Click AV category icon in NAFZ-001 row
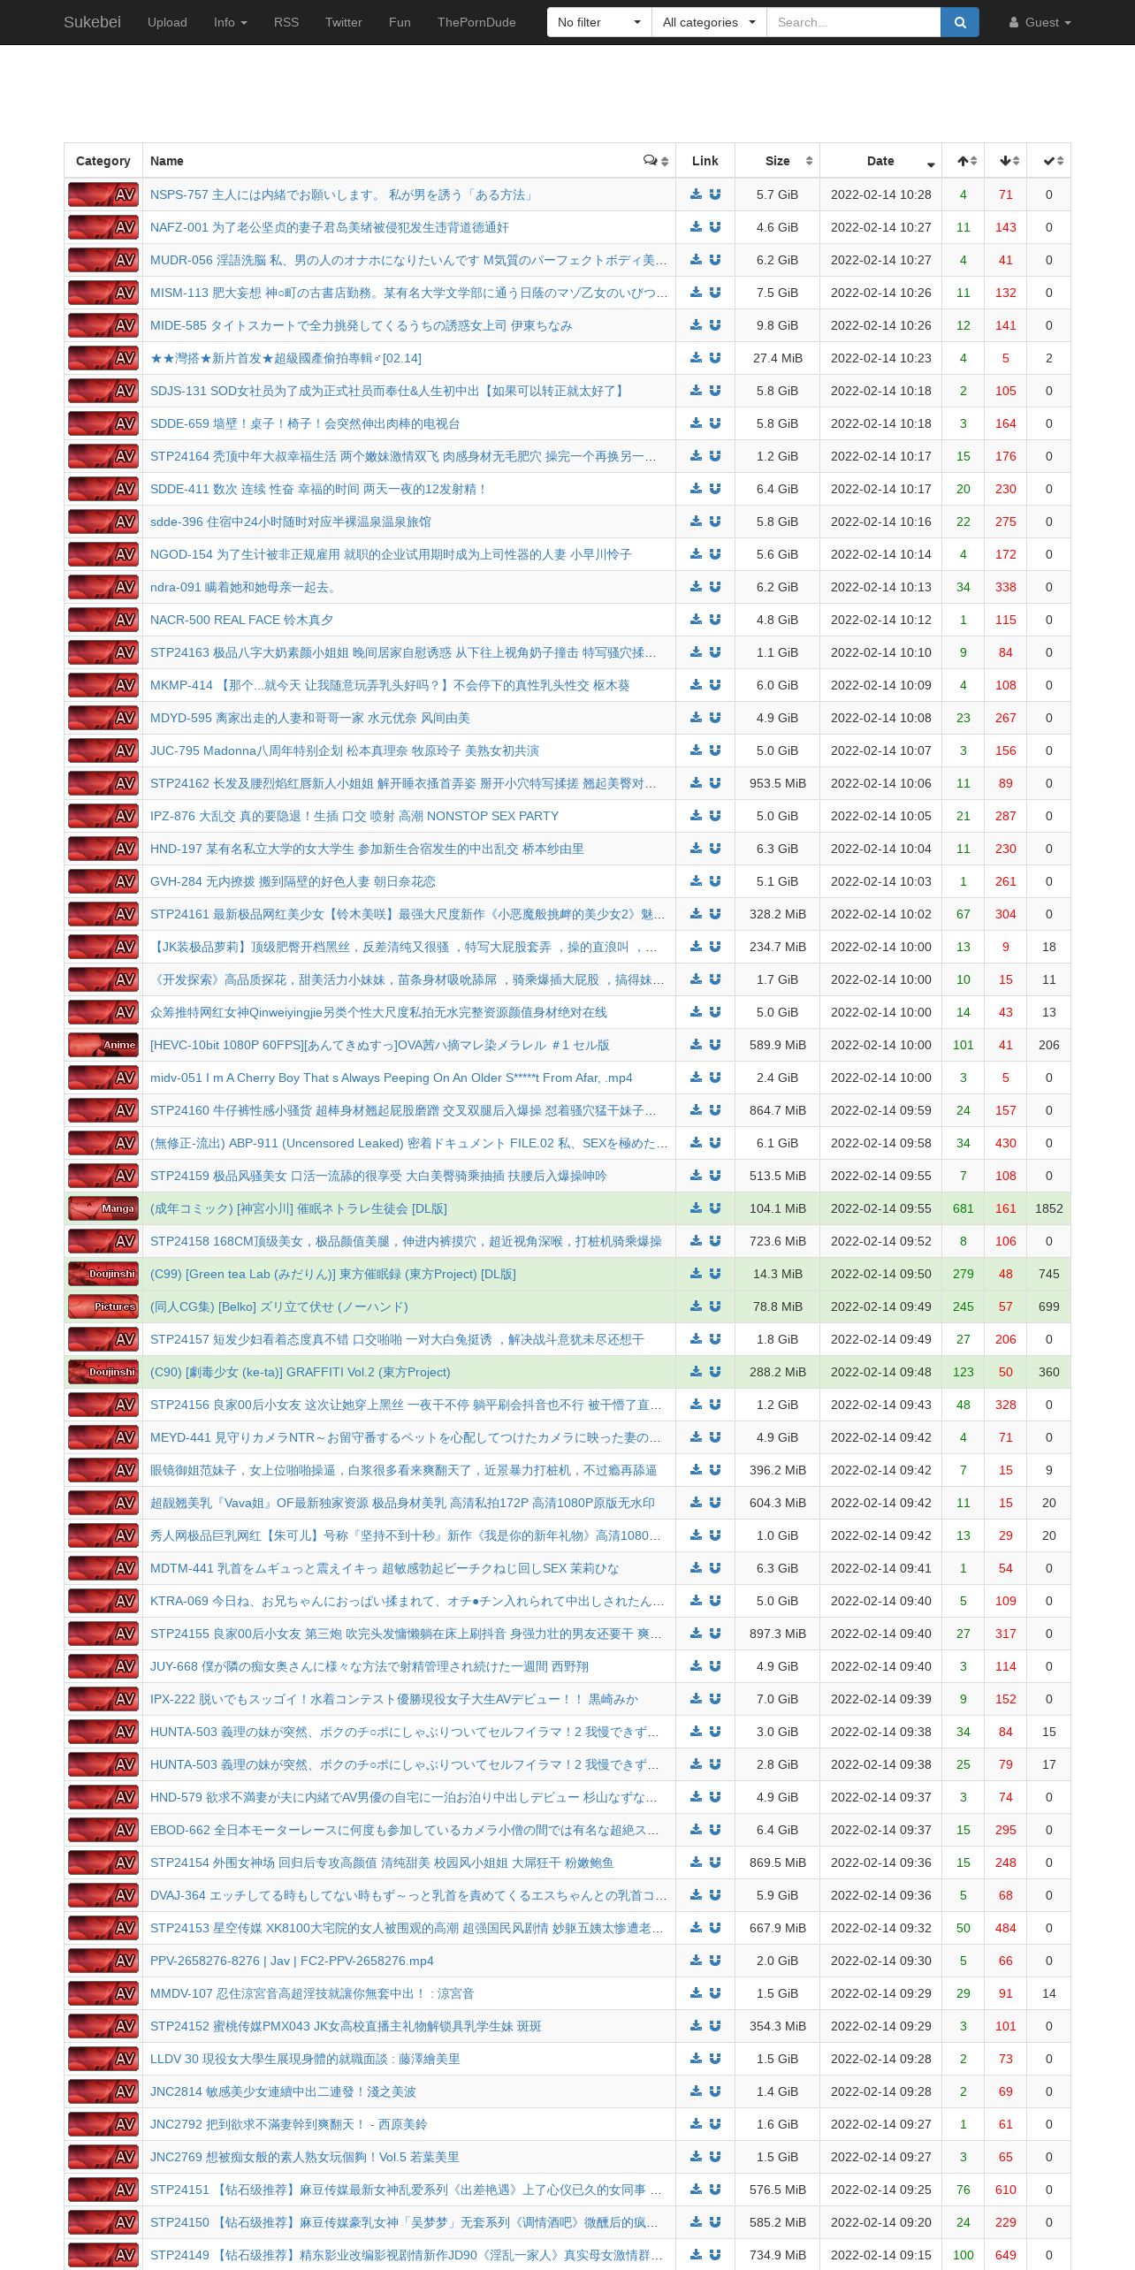 (103, 227)
